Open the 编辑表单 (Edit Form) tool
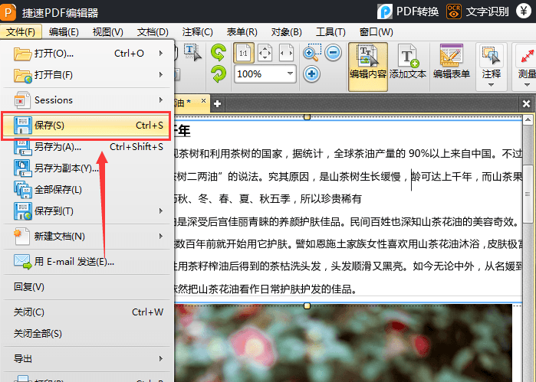 (x=451, y=62)
